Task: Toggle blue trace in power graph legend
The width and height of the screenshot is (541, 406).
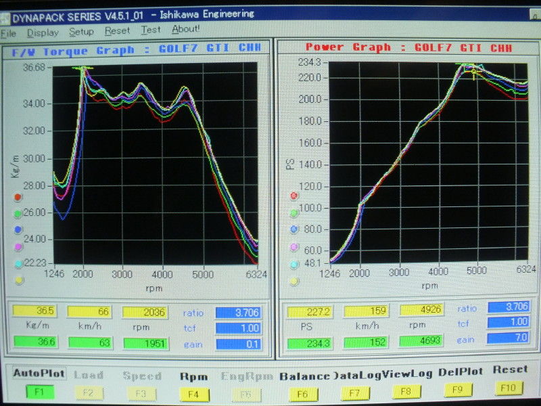Action: [294, 229]
